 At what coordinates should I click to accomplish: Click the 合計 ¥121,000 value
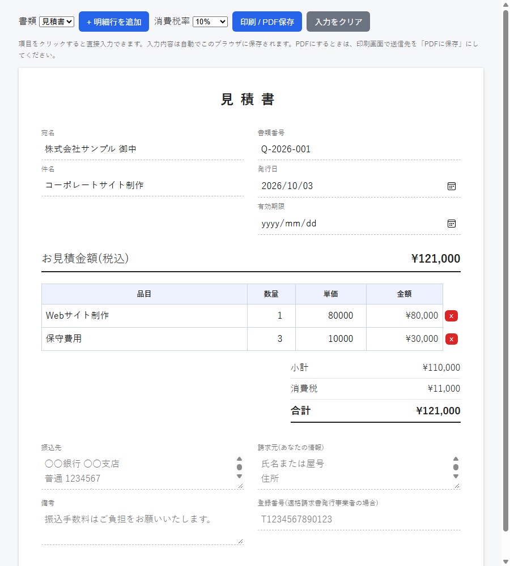(x=438, y=411)
